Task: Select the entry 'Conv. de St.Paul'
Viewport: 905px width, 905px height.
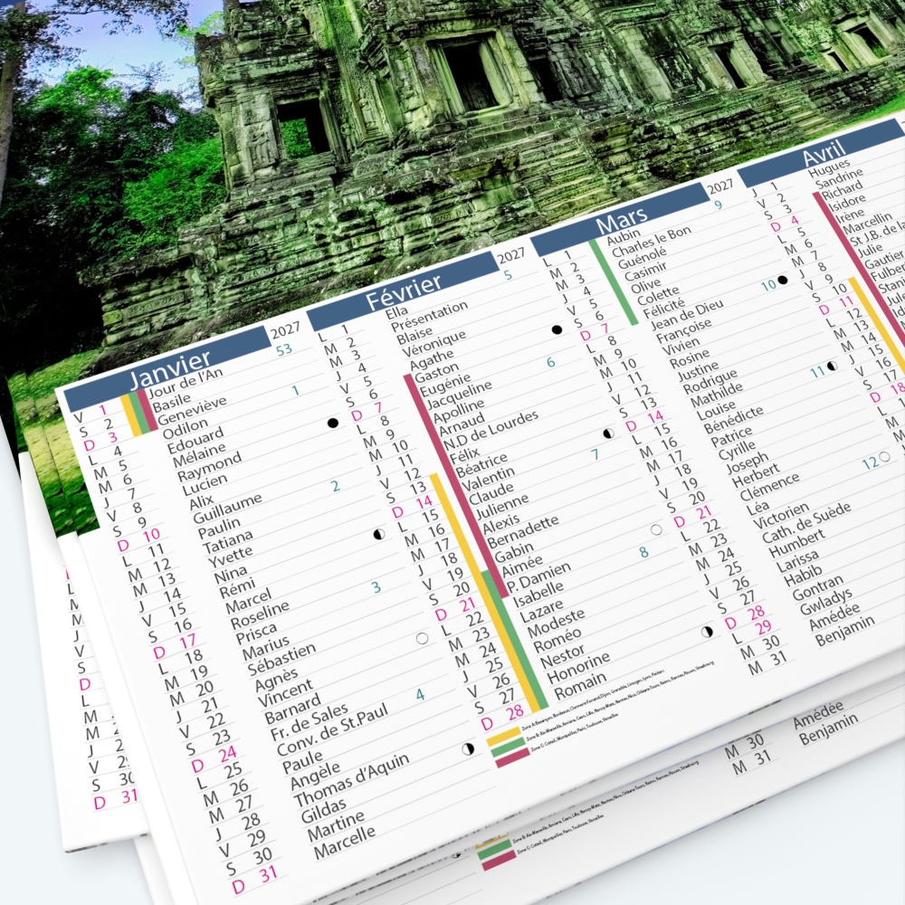Action: 332,730
